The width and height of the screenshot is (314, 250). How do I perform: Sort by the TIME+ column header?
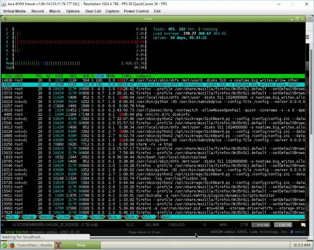coord(126,76)
